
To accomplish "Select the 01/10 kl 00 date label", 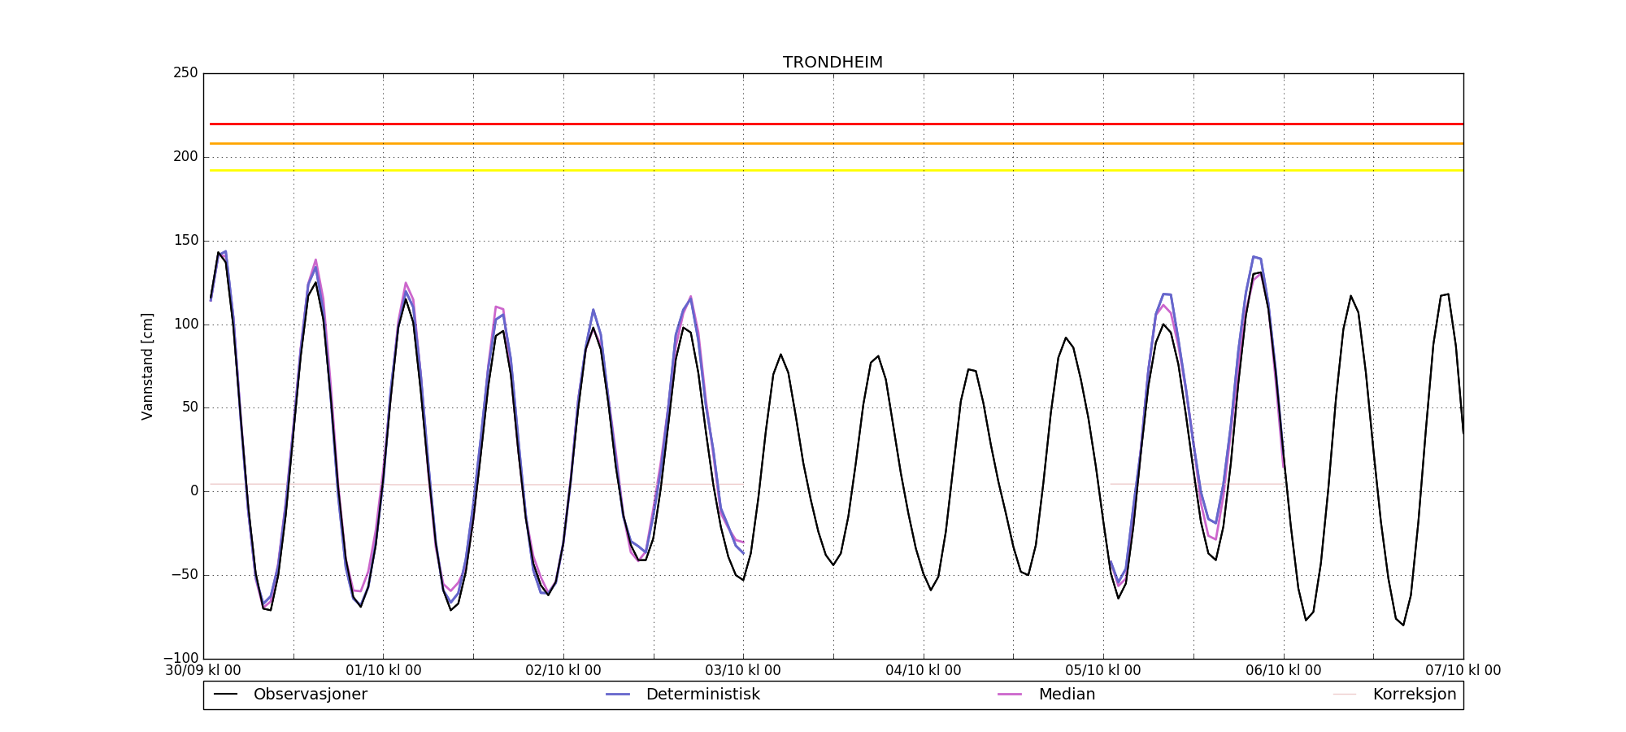I will coord(384,671).
